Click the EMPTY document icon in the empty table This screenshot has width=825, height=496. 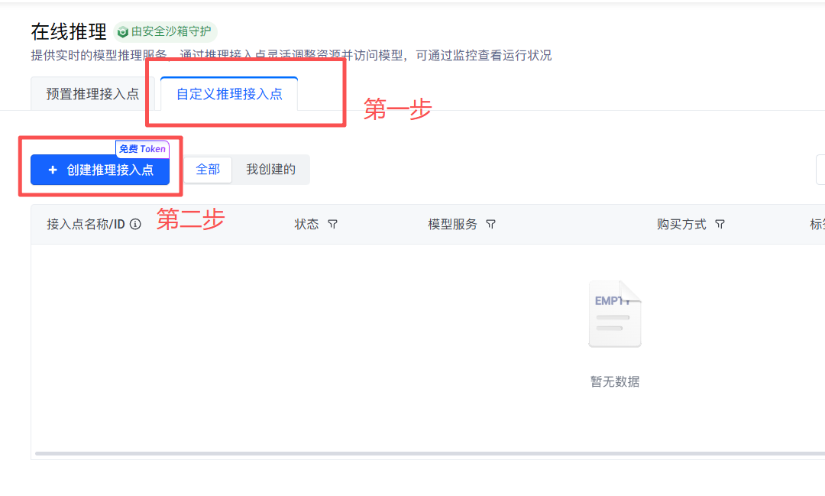click(x=615, y=312)
